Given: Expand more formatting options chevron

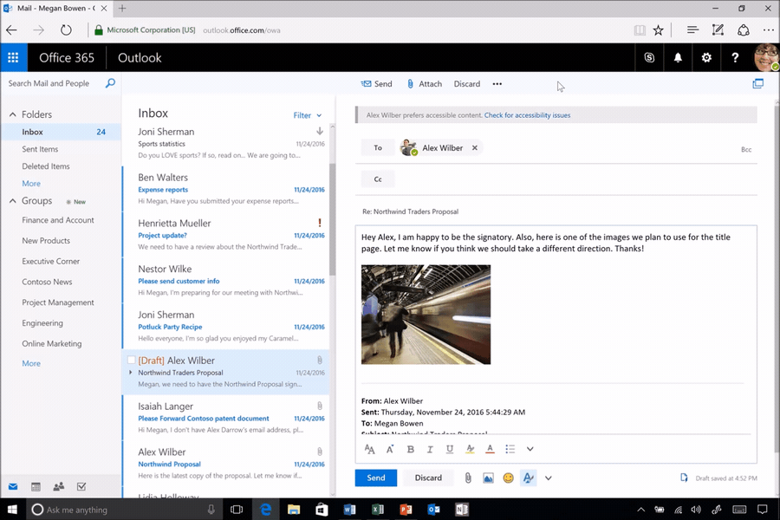Looking at the screenshot, I should click(x=530, y=449).
